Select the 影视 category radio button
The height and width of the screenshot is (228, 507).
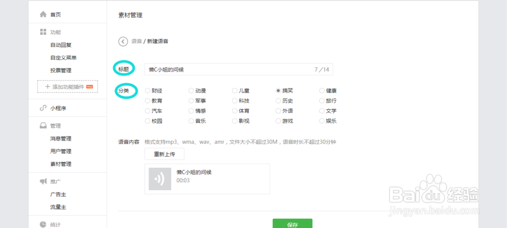point(235,121)
